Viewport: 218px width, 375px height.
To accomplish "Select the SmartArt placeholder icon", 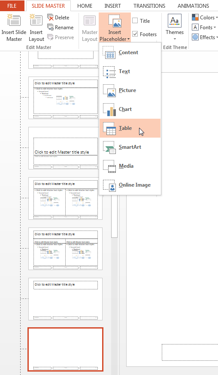I will [x=109, y=148].
